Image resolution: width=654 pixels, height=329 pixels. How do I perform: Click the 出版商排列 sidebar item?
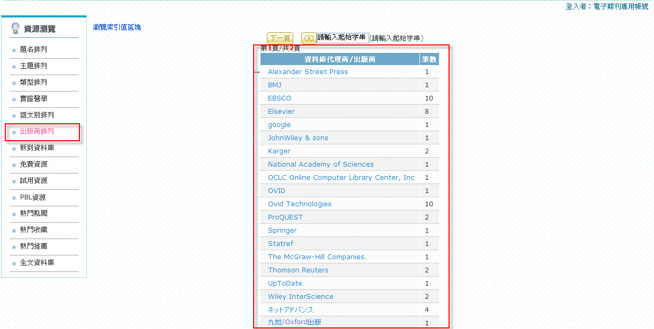pyautogui.click(x=37, y=131)
